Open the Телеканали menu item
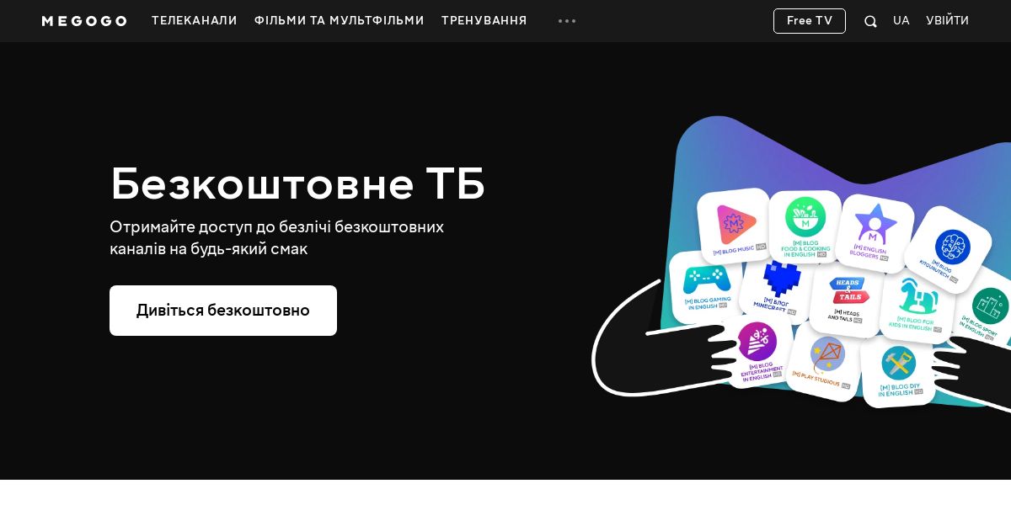The width and height of the screenshot is (1011, 505). coord(195,21)
